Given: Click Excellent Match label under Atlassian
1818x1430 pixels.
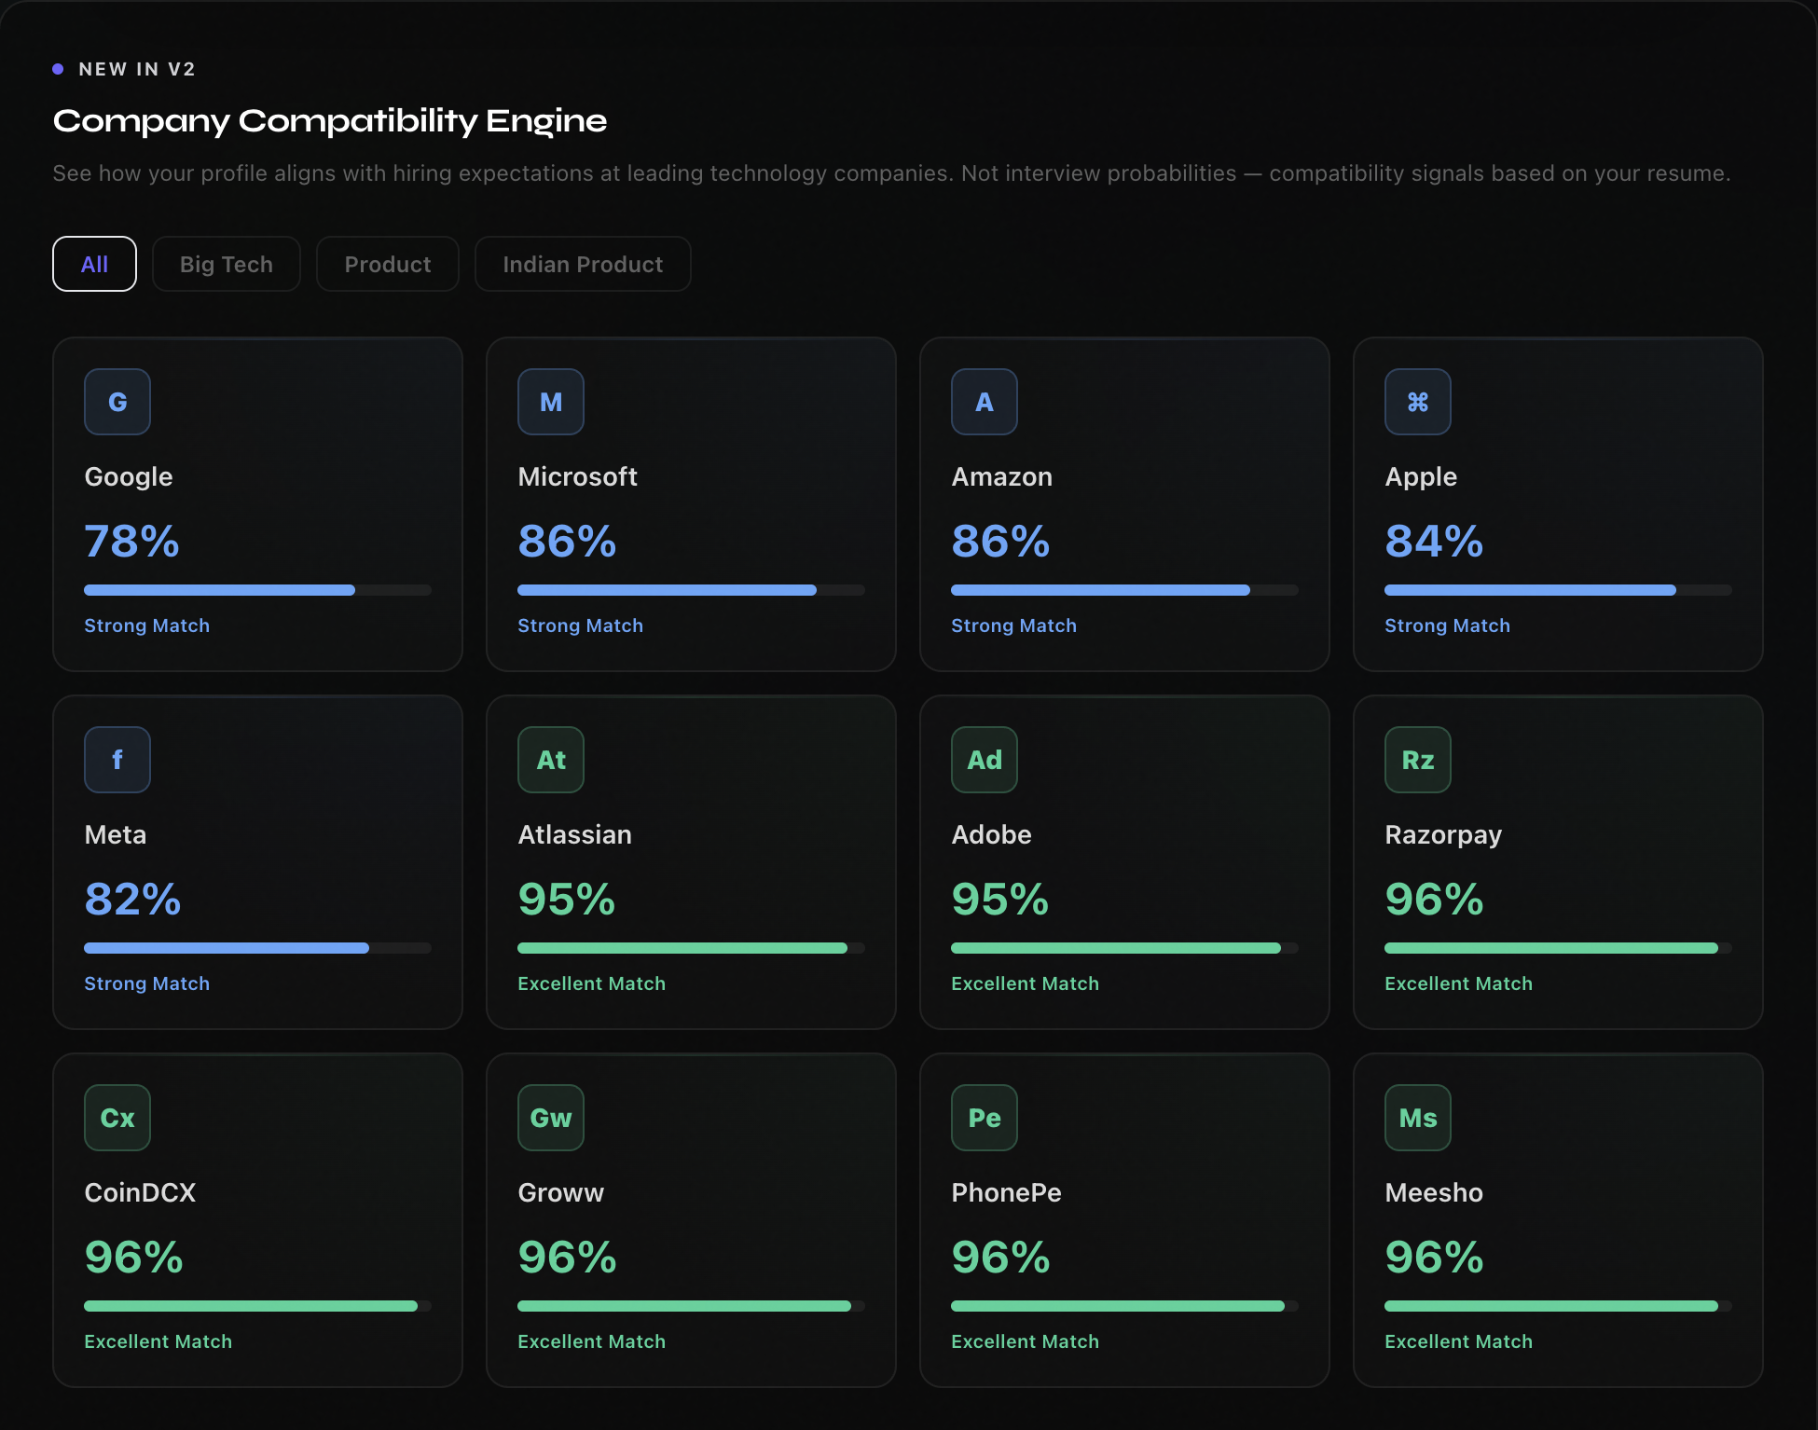Looking at the screenshot, I should click(x=591, y=983).
